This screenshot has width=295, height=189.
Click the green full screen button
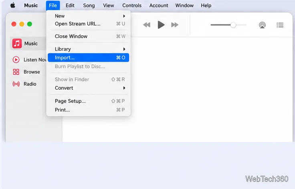tap(30, 24)
